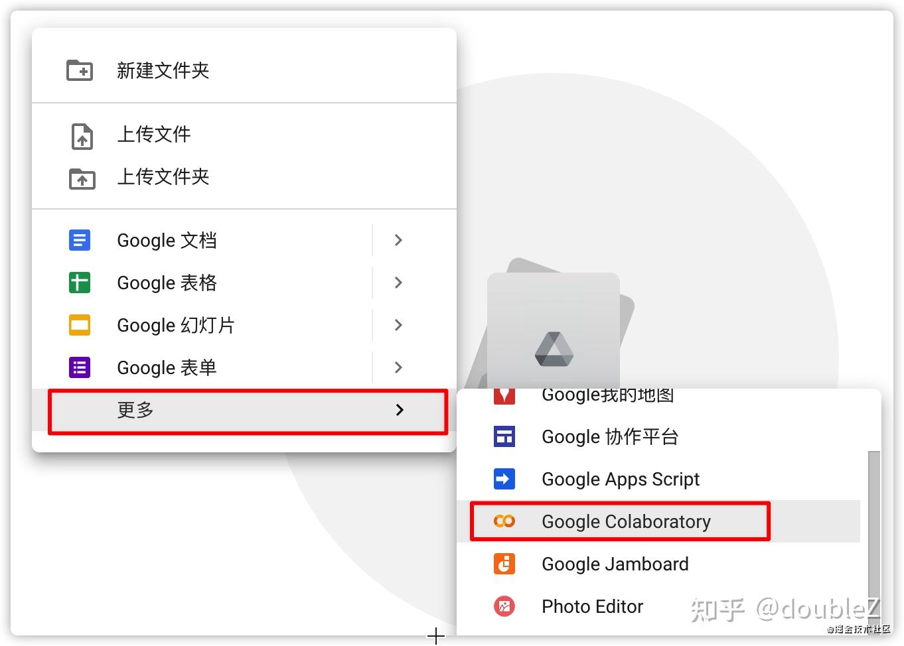Click the red Google Jamboard icon
Image resolution: width=904 pixels, height=646 pixels.
click(x=504, y=564)
